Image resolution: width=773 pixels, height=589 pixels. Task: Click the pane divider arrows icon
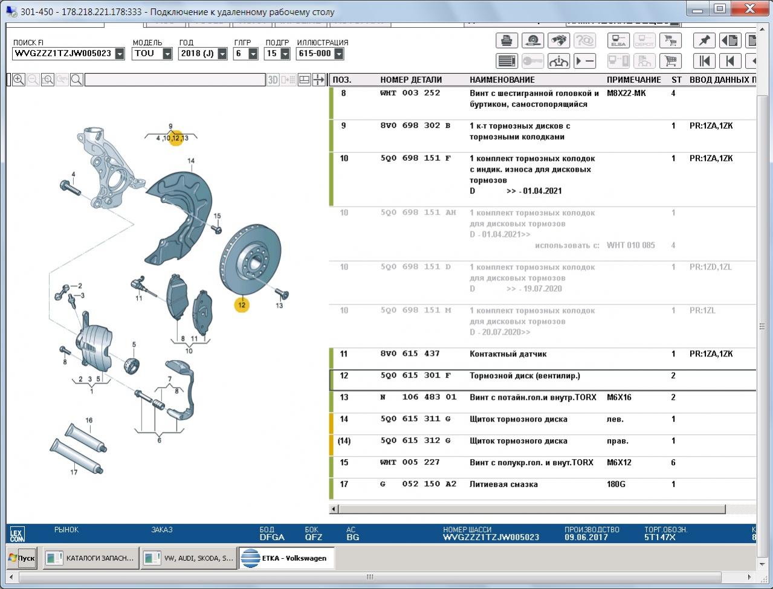pos(319,80)
